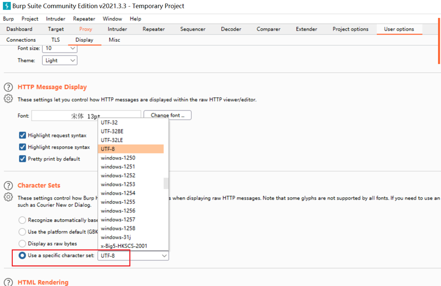
Task: Switch to the Target tab
Action: point(56,29)
